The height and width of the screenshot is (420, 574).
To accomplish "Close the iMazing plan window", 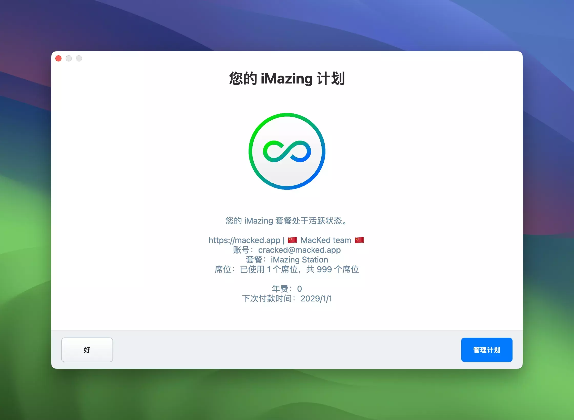I will click(x=58, y=59).
